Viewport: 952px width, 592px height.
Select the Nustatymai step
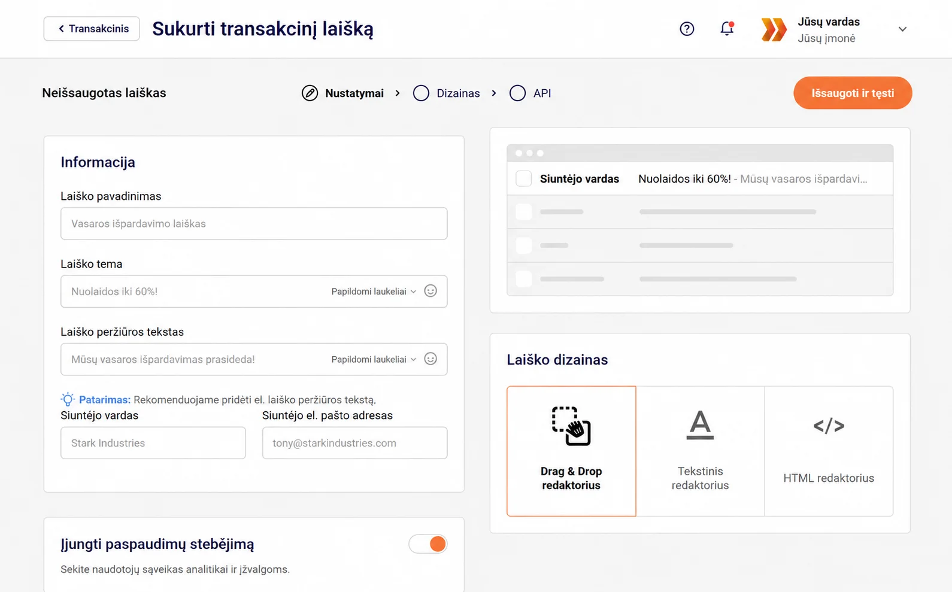point(342,93)
